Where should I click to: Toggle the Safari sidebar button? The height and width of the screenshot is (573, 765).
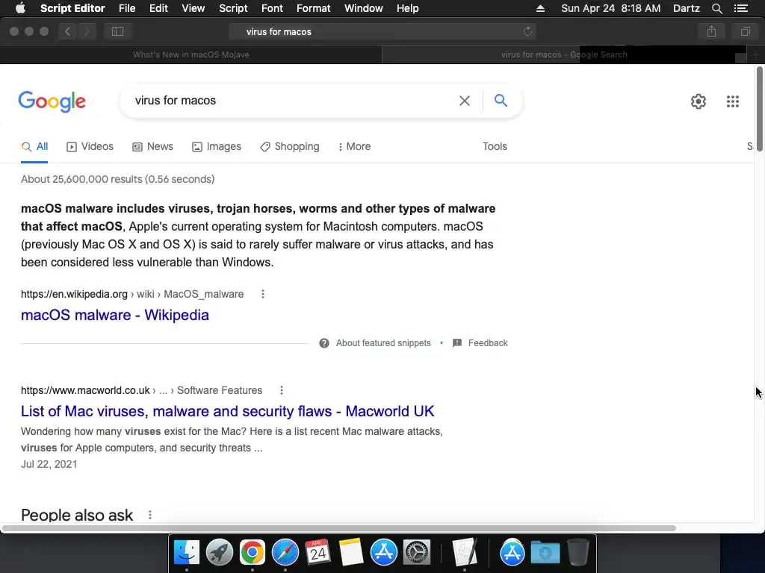pos(117,31)
